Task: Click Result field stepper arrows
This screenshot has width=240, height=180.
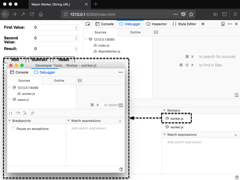Action: [x=76, y=49]
